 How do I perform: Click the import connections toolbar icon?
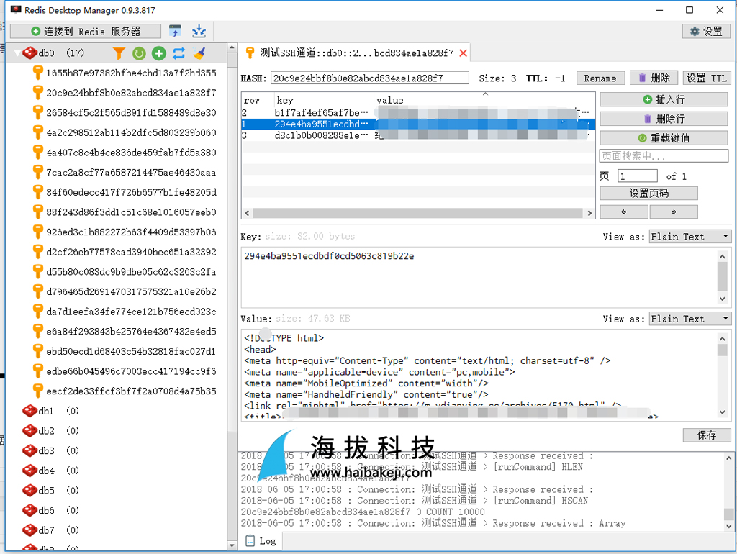click(x=176, y=31)
